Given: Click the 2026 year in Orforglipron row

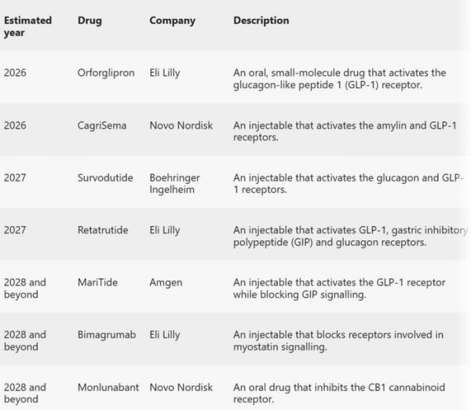Looking at the screenshot, I should point(15,73).
